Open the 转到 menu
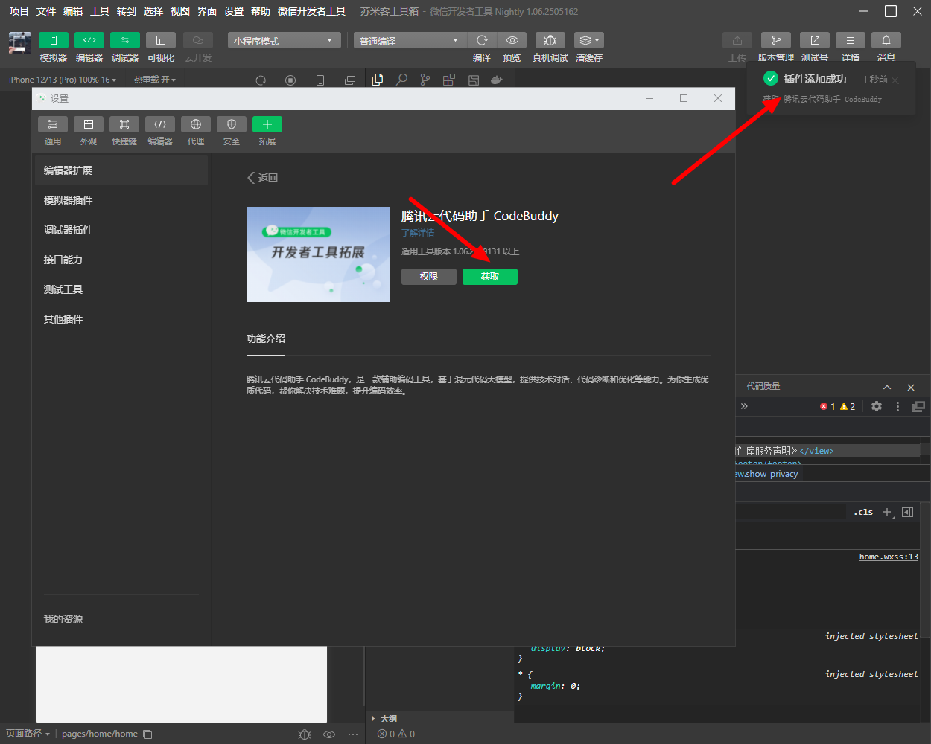This screenshot has width=931, height=744. point(127,11)
